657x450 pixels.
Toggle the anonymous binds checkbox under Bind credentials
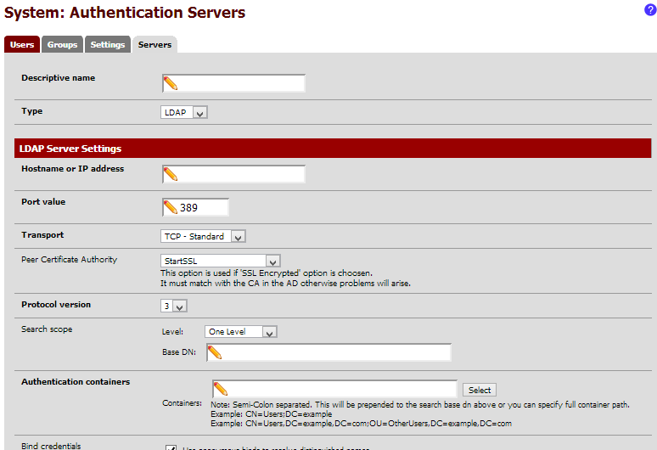[170, 447]
